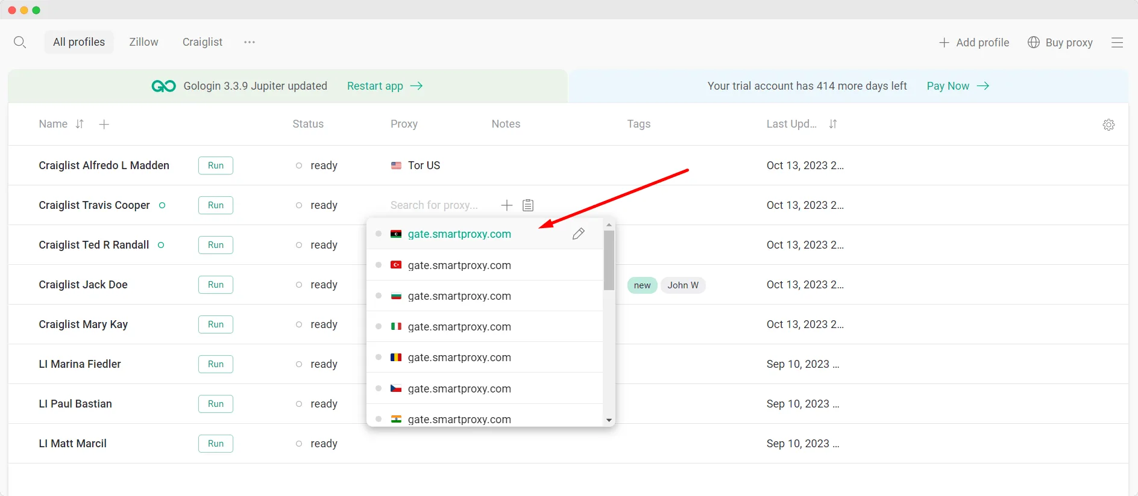Run Craiglist Ted R Randall profile
Viewport: 1138px width, 496px height.
tap(216, 245)
